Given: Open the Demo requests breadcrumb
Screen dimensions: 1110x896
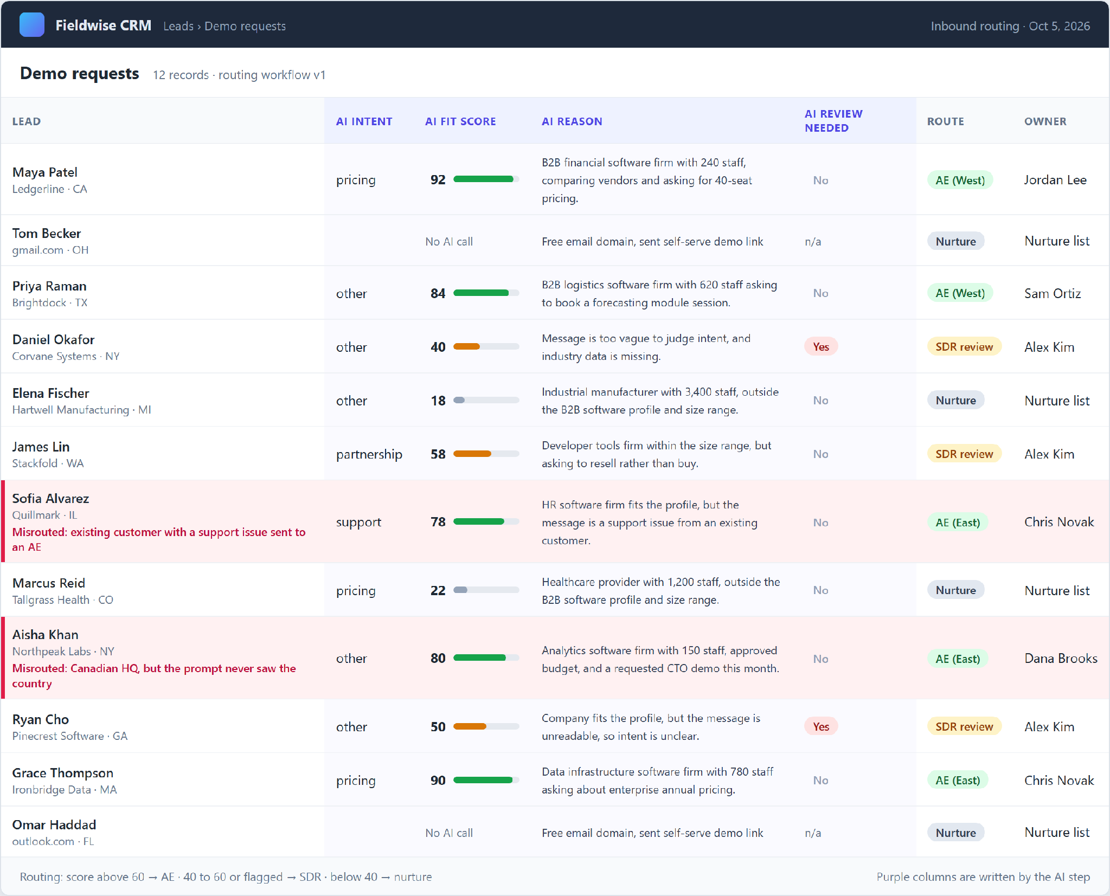Looking at the screenshot, I should coord(245,26).
